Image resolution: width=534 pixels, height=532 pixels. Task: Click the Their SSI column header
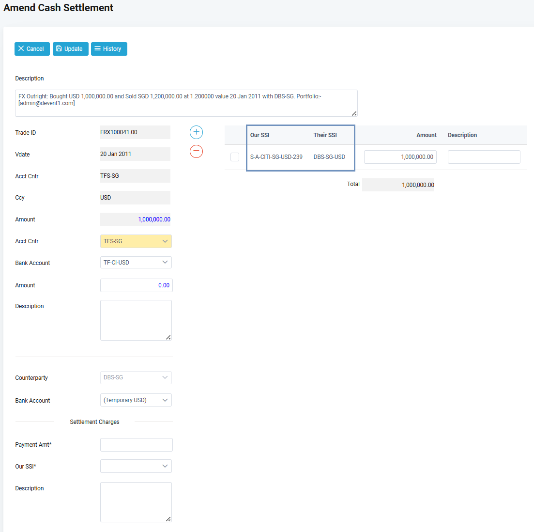pos(325,135)
